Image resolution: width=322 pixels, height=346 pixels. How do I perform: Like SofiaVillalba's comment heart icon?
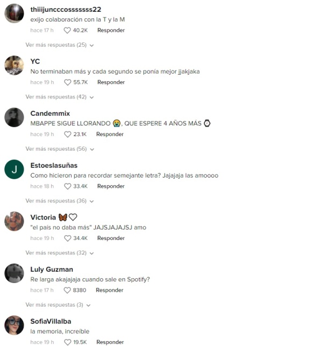pos(68,342)
